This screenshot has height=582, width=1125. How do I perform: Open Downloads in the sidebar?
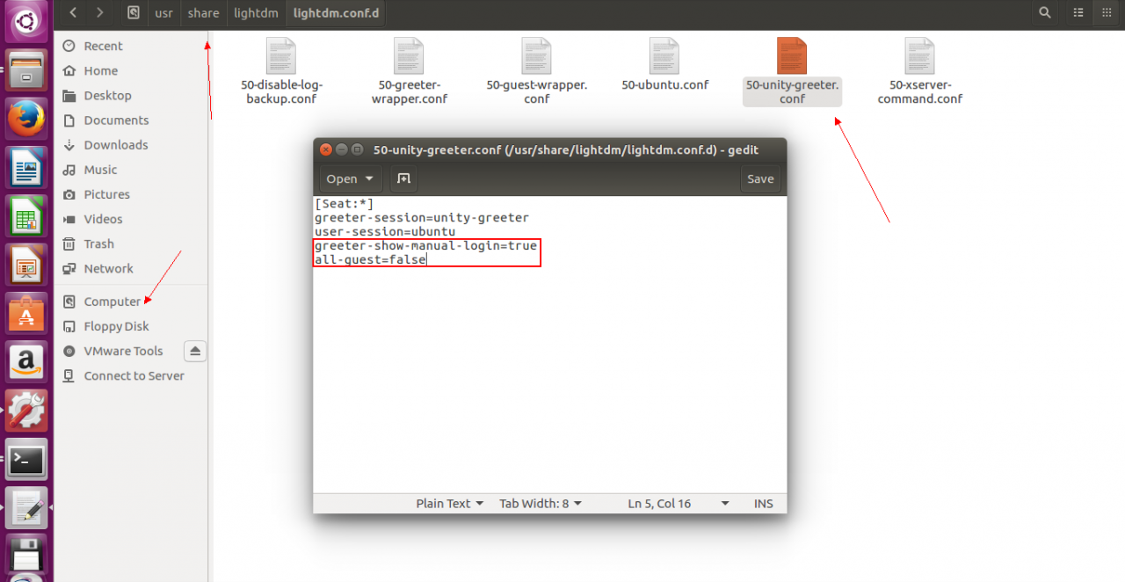(x=115, y=145)
